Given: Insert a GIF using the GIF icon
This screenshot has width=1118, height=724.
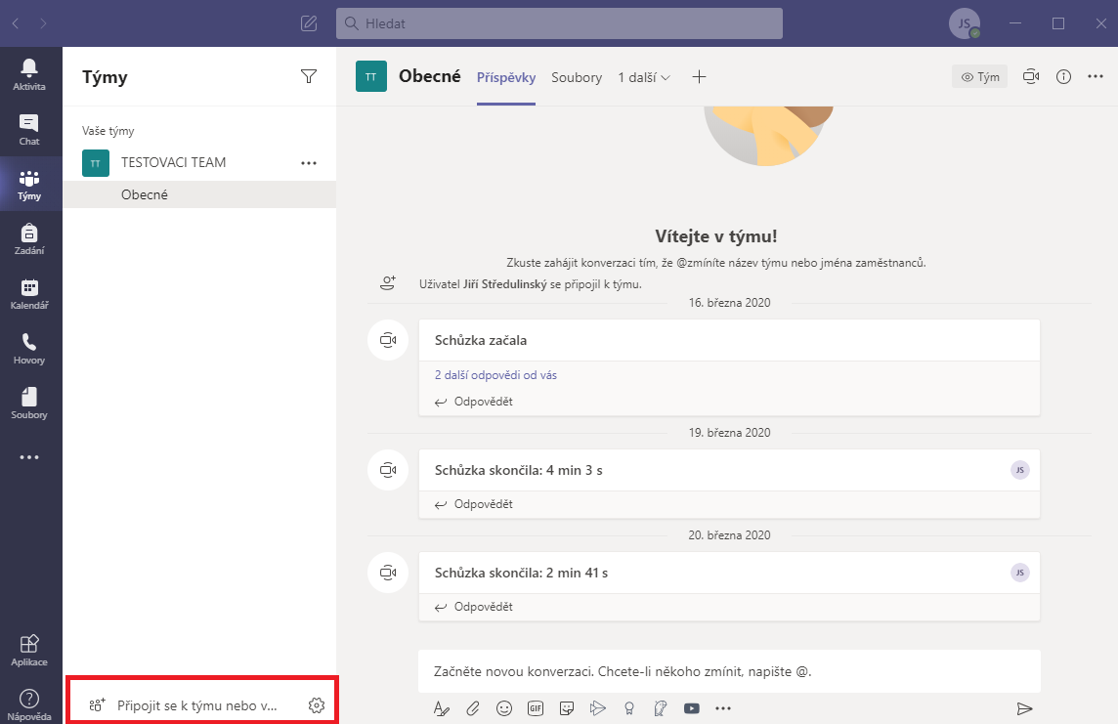Looking at the screenshot, I should pyautogui.click(x=536, y=708).
